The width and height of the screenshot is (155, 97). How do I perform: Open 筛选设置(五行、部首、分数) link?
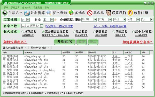coord(56,36)
